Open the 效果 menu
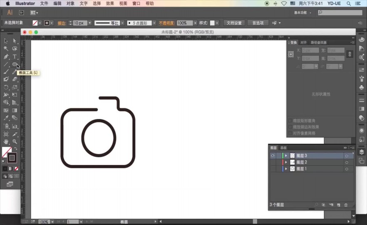 click(x=110, y=3)
